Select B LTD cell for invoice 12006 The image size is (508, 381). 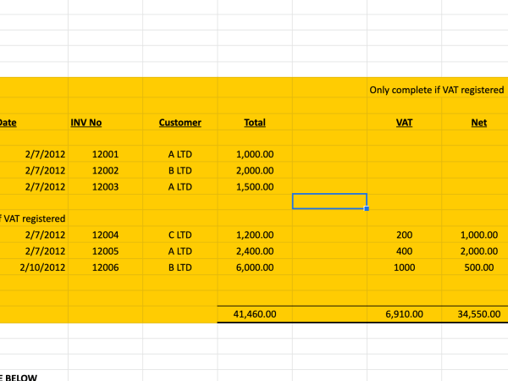tap(180, 268)
